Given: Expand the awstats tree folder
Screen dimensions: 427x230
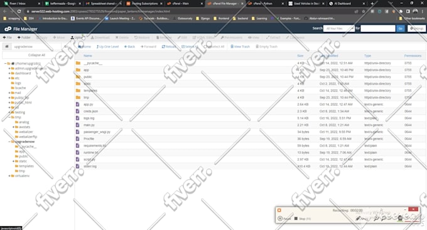Looking at the screenshot, I should (x=13, y=127).
